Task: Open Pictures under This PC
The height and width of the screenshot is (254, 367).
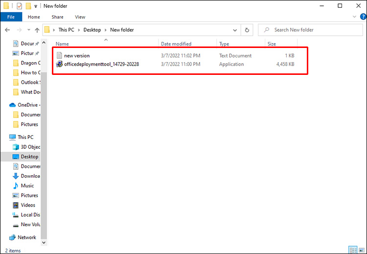Action: 25,195
